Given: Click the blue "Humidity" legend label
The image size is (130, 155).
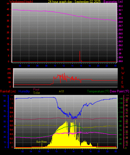Looking at the screenshot, I should (x=24, y=91).
